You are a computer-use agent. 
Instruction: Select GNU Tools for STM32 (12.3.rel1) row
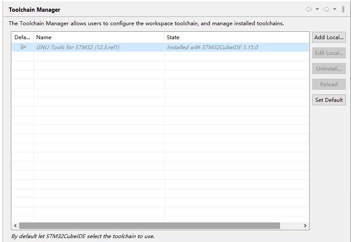160,47
